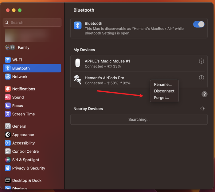Viewport: 215px width, 192px height.
Task: Choose Rename... from the context menu
Action: [x=163, y=85]
